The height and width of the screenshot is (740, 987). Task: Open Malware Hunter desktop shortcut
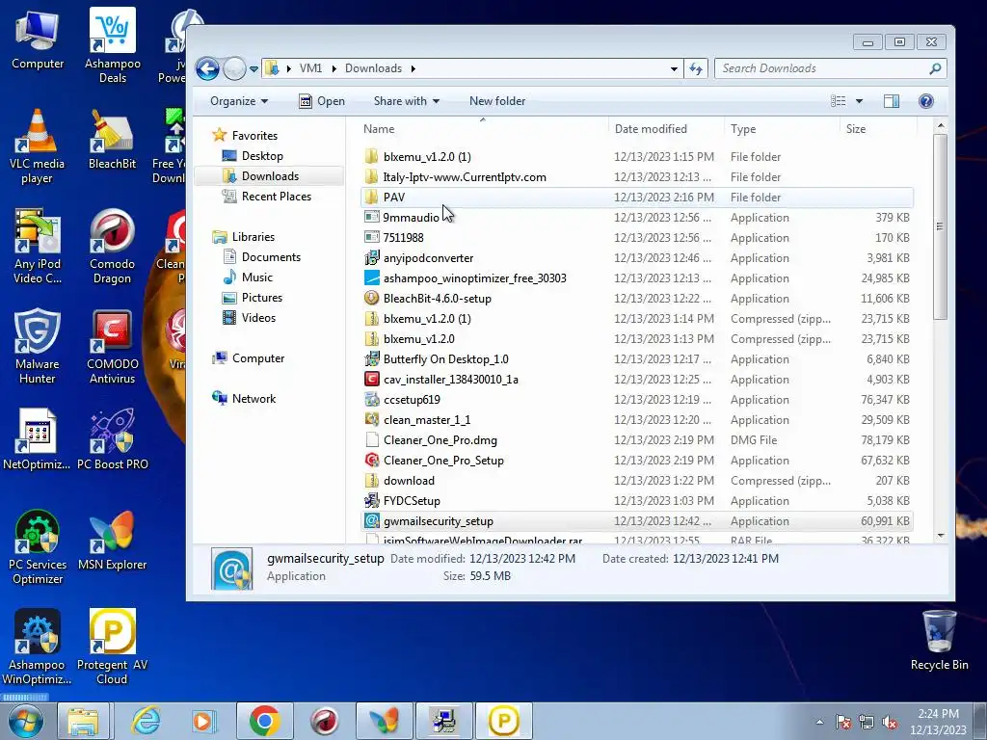pos(38,347)
